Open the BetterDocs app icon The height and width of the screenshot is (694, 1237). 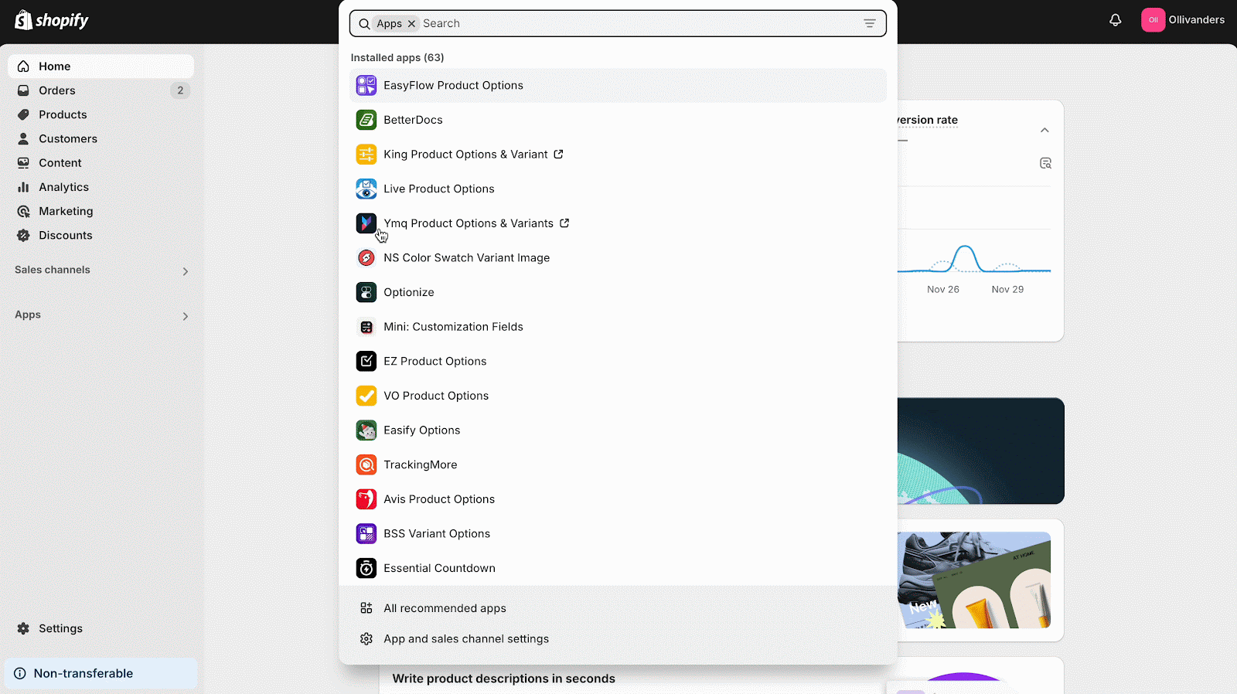pyautogui.click(x=366, y=120)
